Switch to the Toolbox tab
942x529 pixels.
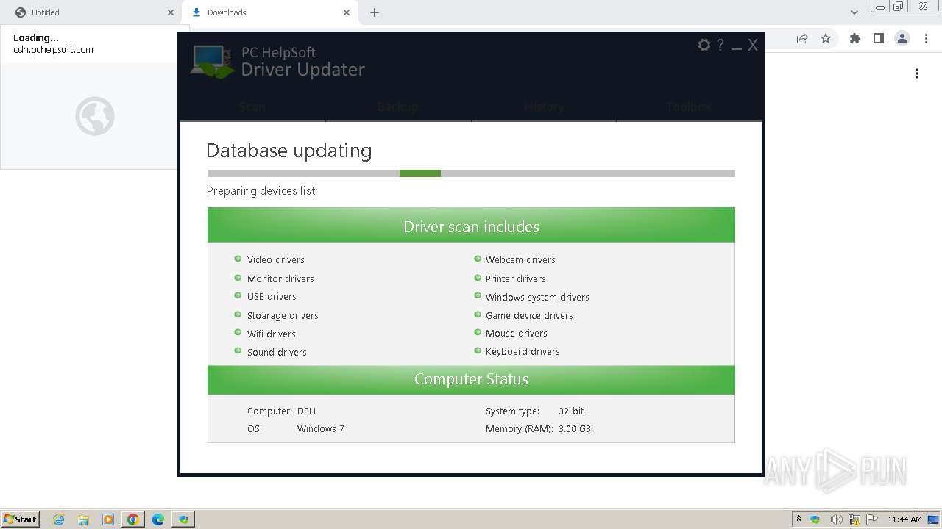689,107
